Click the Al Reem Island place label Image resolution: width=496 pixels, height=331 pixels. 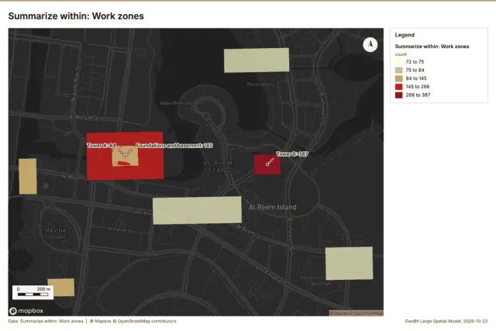272,207
